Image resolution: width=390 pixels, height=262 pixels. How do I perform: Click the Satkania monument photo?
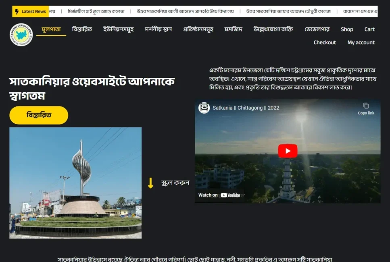75,183
